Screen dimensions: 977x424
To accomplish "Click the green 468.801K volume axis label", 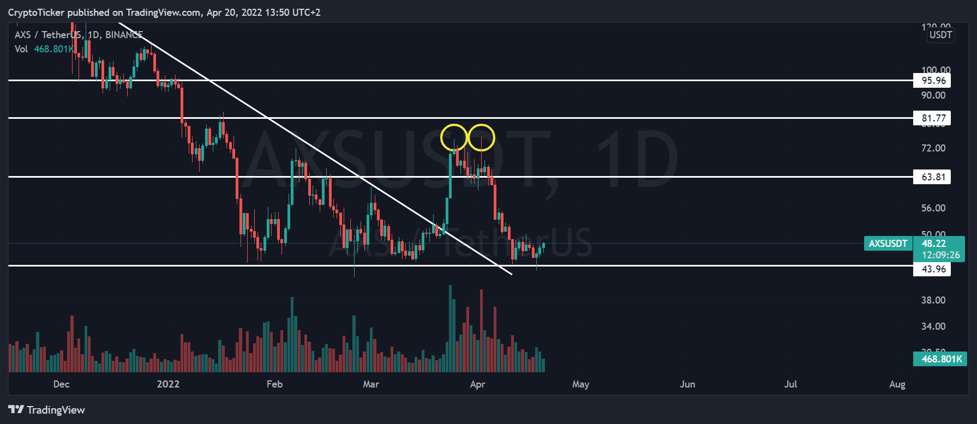I will point(940,359).
